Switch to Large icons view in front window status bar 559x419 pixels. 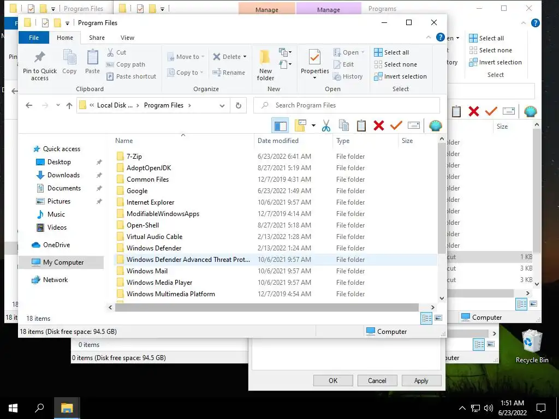click(438, 318)
